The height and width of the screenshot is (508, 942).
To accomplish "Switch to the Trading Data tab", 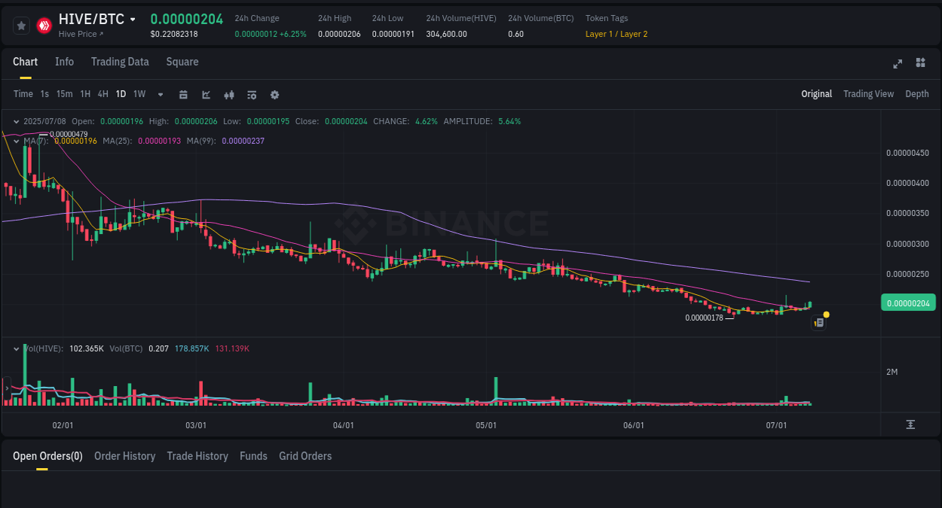I will tap(120, 62).
